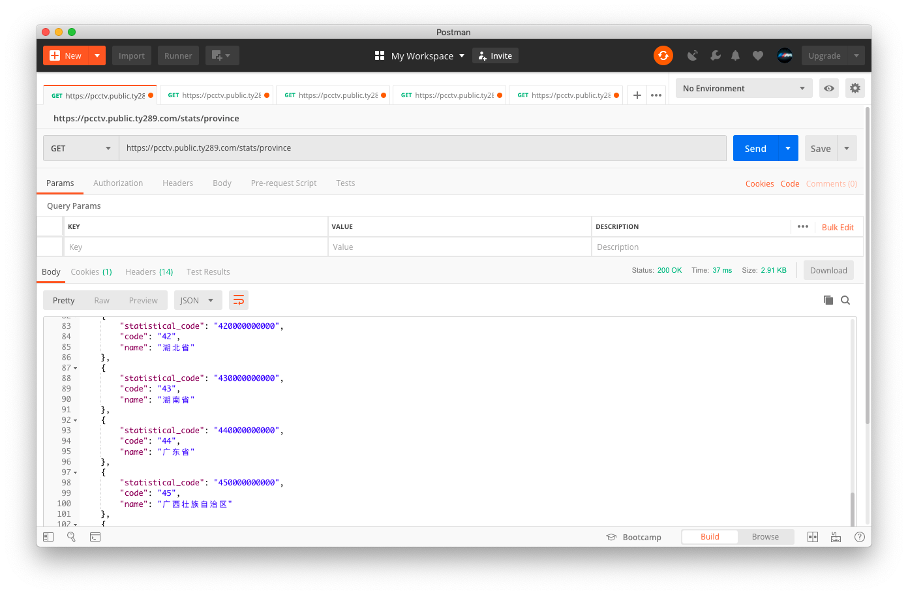This screenshot has height=595, width=908.
Task: Open the new window icon dropdown
Action: pos(222,55)
